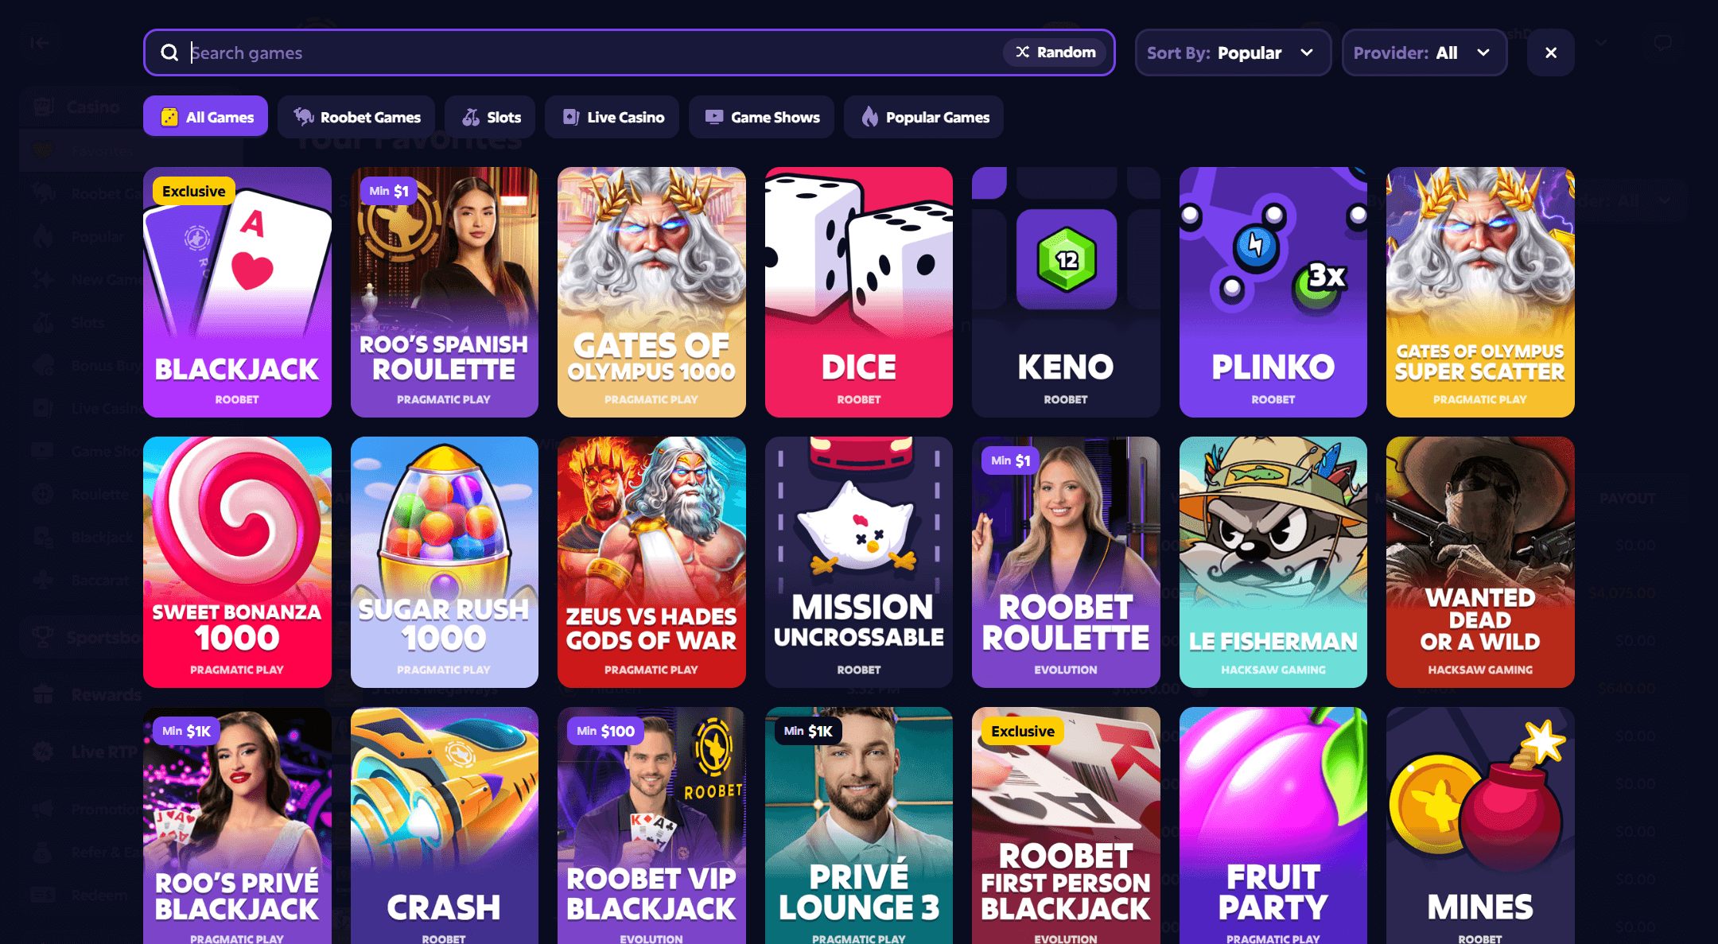
Task: Pick a Random game button
Action: click(1055, 52)
